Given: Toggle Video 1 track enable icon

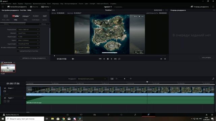Looking at the screenshot, I should [x=5, y=91].
